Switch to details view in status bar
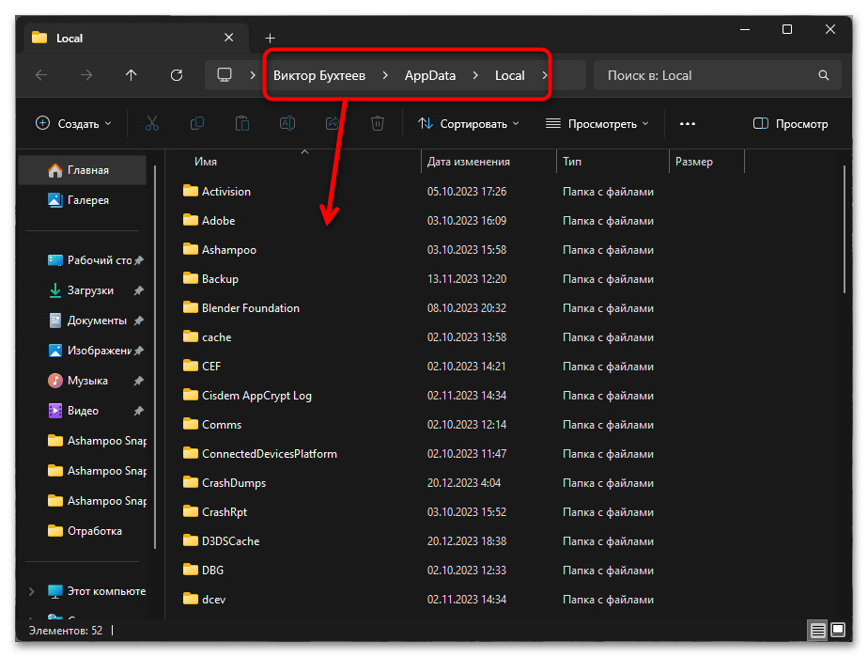Image resolution: width=868 pixels, height=657 pixels. click(817, 631)
